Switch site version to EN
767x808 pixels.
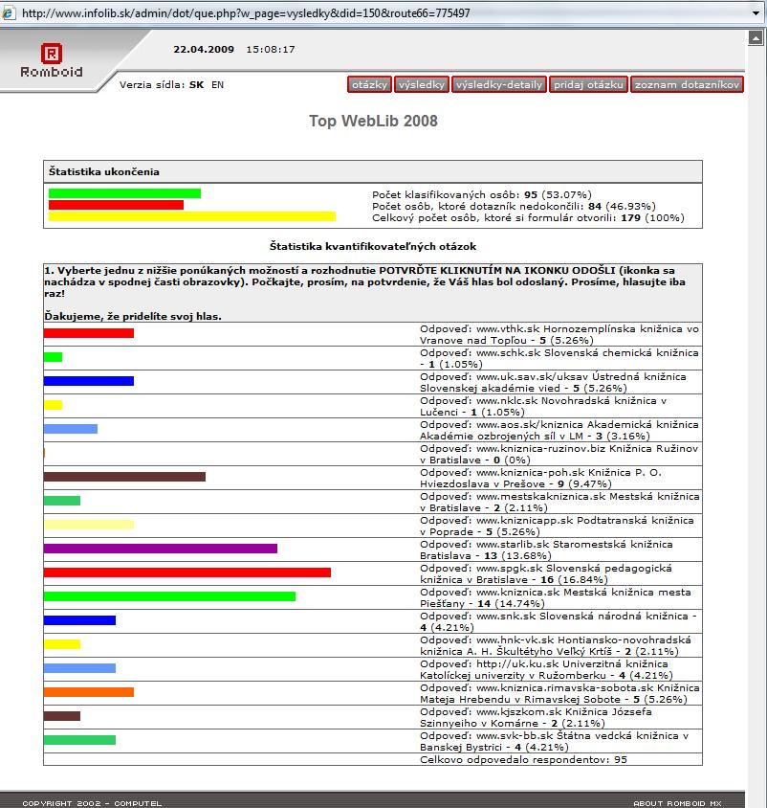pyautogui.click(x=217, y=84)
